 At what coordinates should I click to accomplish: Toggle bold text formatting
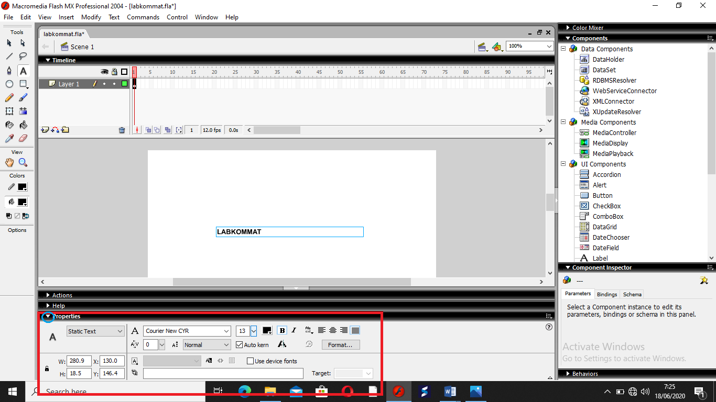coord(282,330)
